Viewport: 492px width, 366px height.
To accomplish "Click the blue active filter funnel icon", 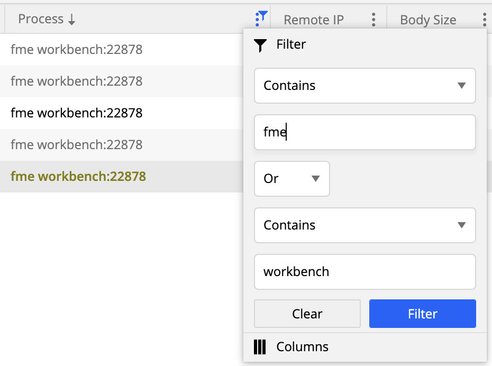I will click(x=260, y=17).
